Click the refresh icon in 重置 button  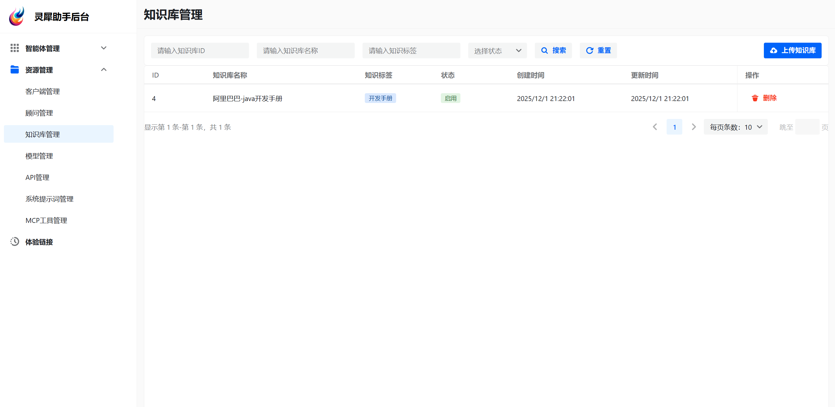pyautogui.click(x=589, y=51)
